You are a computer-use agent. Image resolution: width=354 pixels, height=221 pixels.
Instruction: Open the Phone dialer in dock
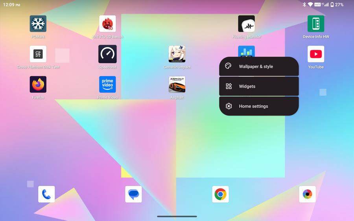(x=46, y=194)
